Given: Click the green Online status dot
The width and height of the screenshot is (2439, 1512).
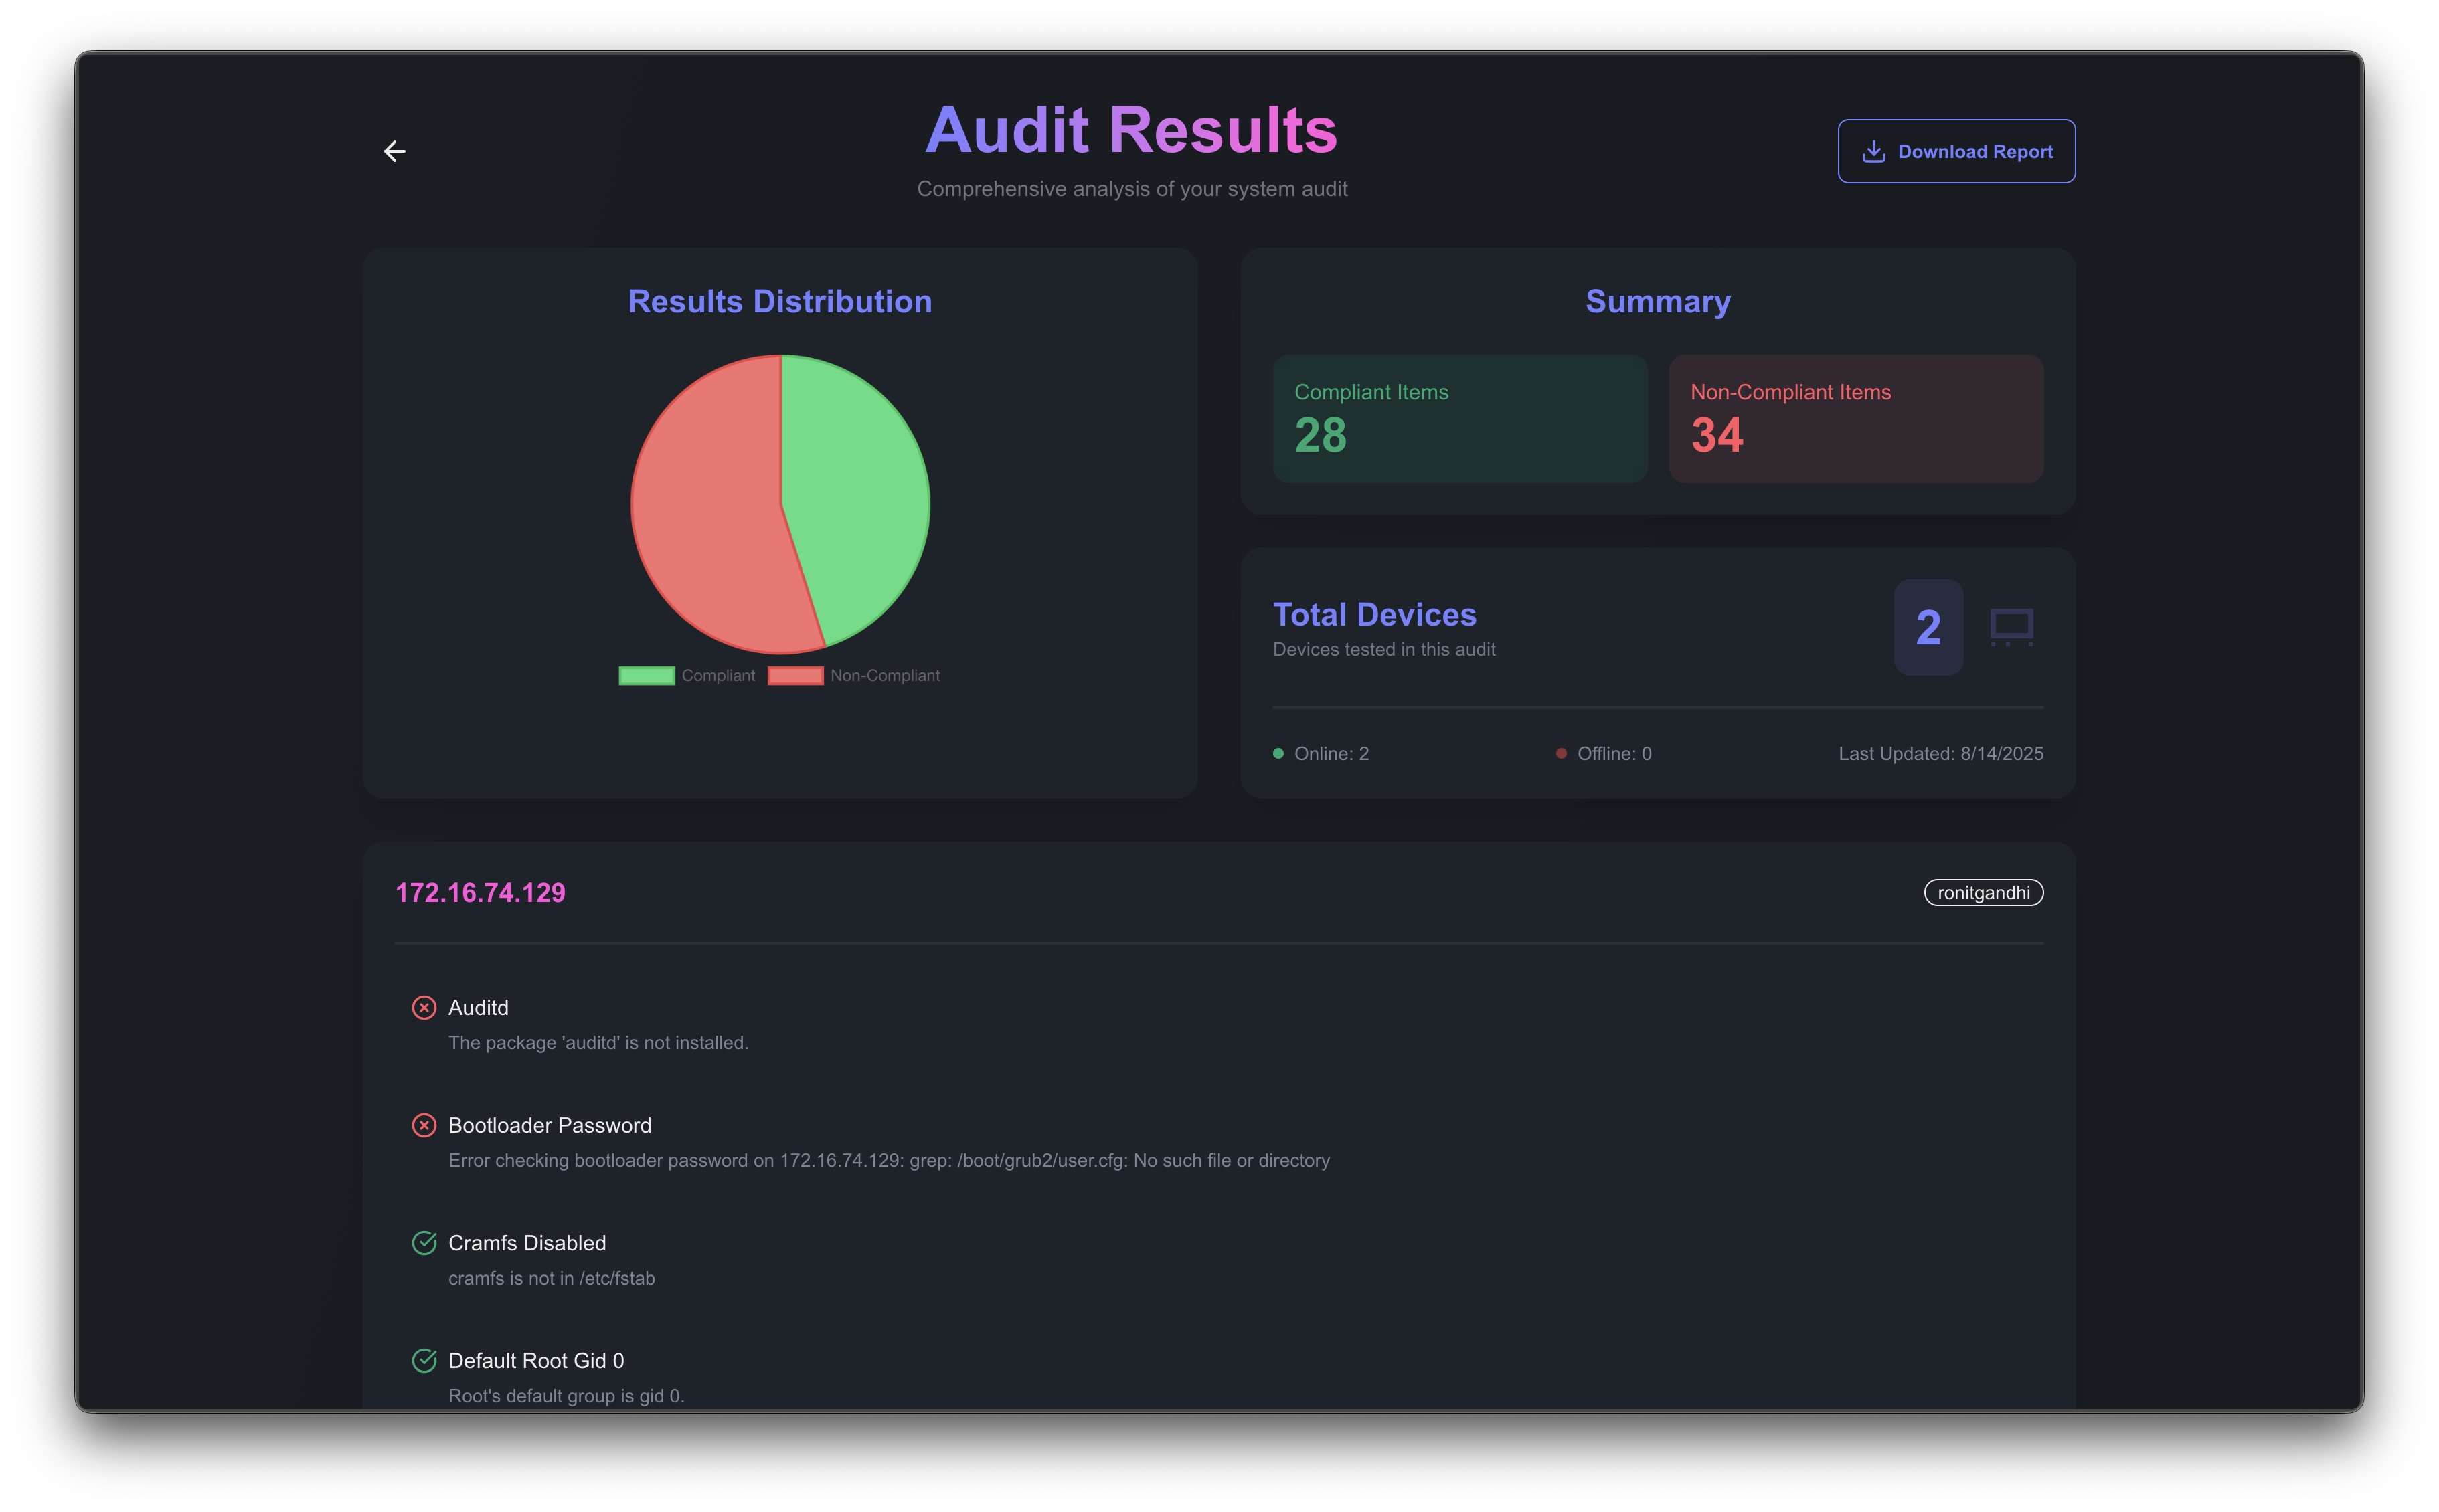Looking at the screenshot, I should click(1278, 753).
